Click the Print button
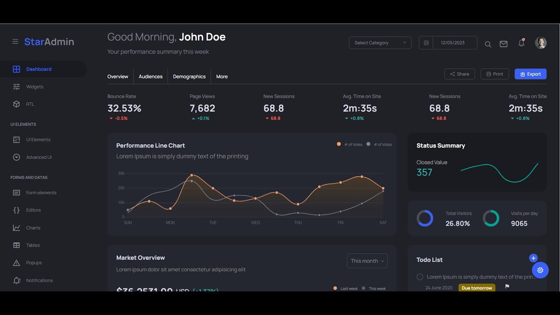Image resolution: width=560 pixels, height=315 pixels. (494, 74)
